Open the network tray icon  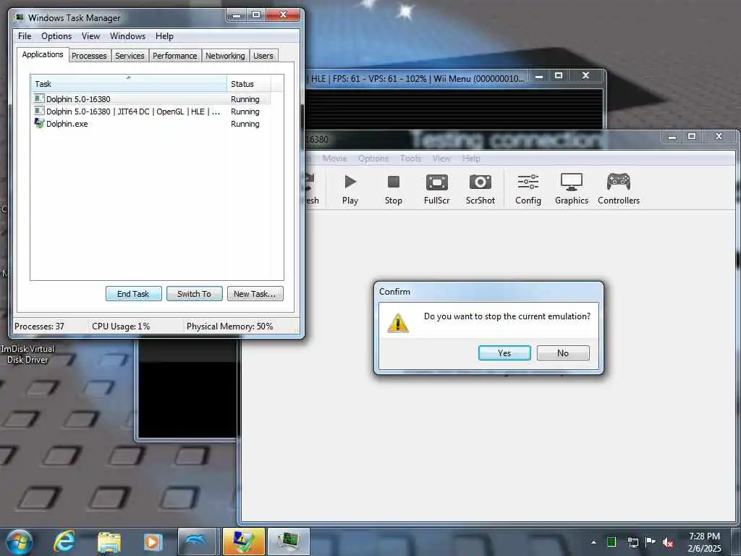coord(632,542)
